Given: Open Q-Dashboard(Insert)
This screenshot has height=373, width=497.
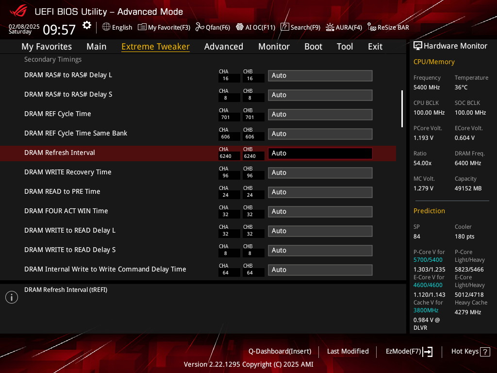Looking at the screenshot, I should click(x=280, y=352).
